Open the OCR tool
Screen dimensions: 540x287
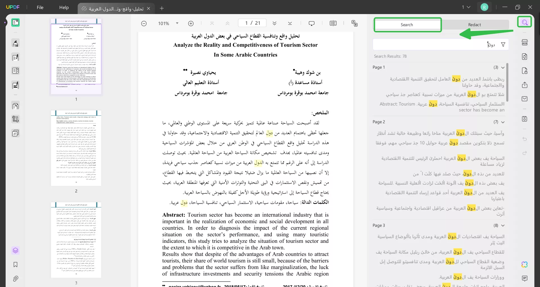525,42
